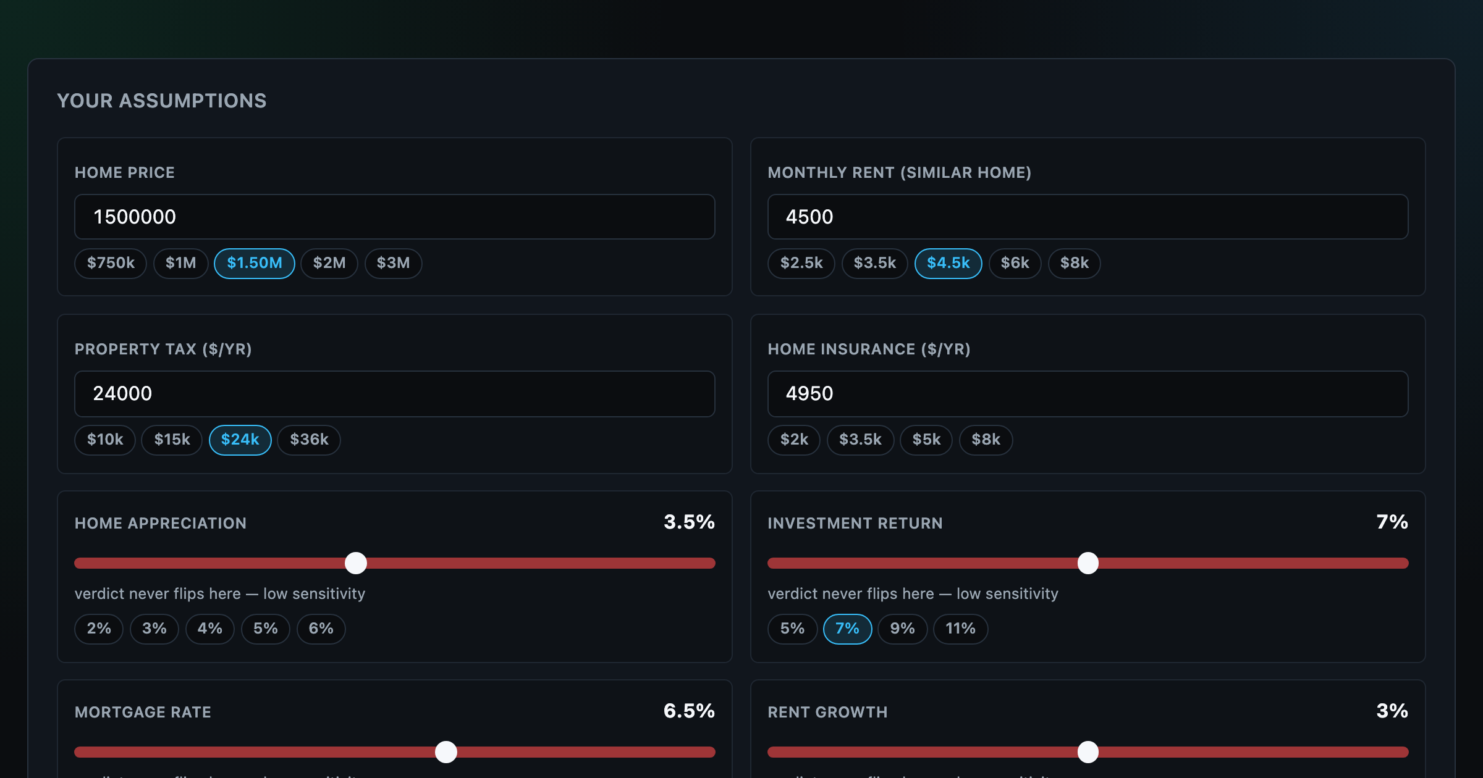Viewport: 1483px width, 778px height.
Task: Pick the $5k home insurance preset
Action: click(926, 440)
